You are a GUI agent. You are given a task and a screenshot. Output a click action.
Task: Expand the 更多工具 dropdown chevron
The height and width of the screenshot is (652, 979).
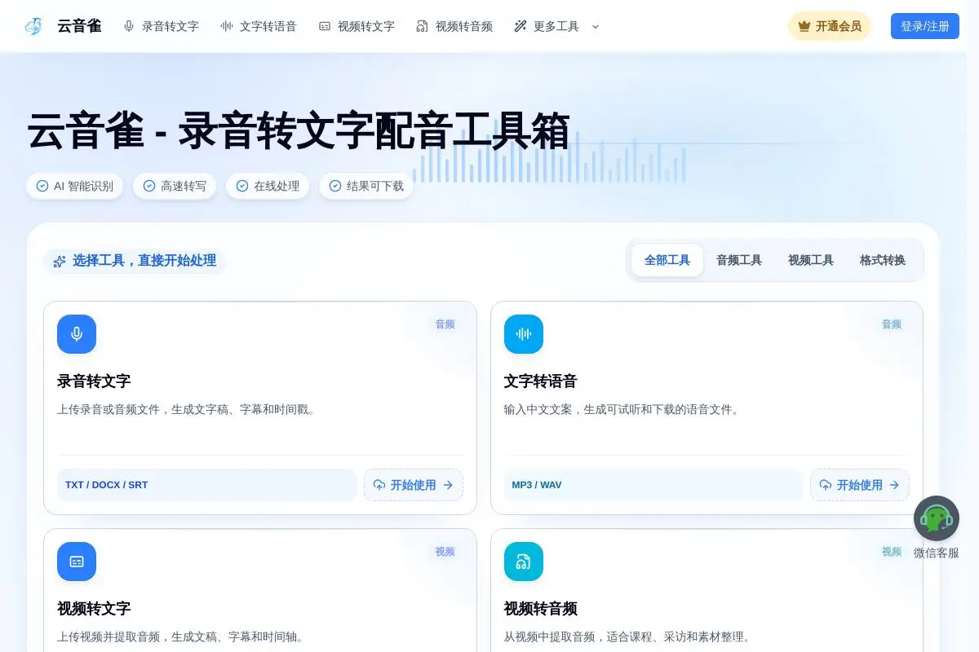(596, 26)
